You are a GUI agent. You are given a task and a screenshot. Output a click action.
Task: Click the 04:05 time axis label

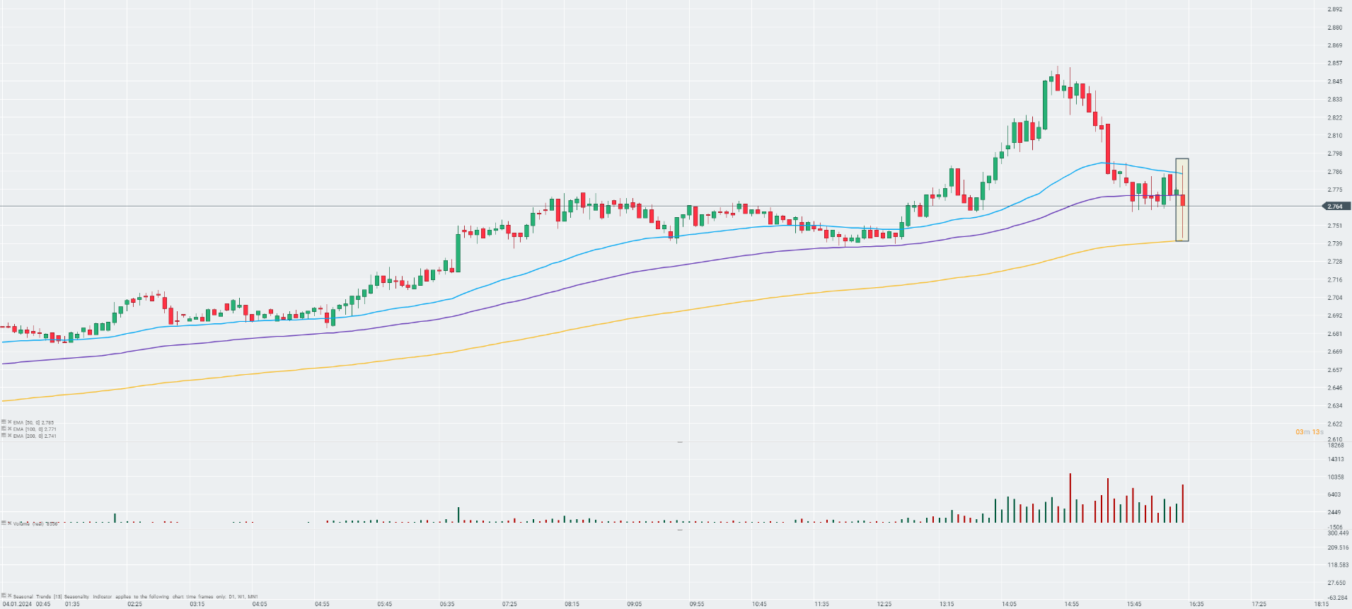click(260, 604)
